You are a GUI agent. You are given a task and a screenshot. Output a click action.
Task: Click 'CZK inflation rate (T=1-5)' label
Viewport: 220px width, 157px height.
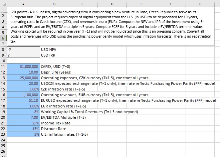[x=63, y=89]
